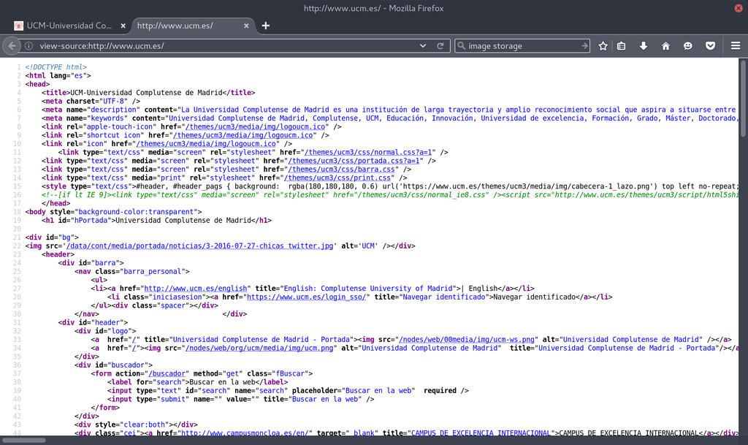Open the logoucm.ico apple-touch-icon link

click(255, 127)
